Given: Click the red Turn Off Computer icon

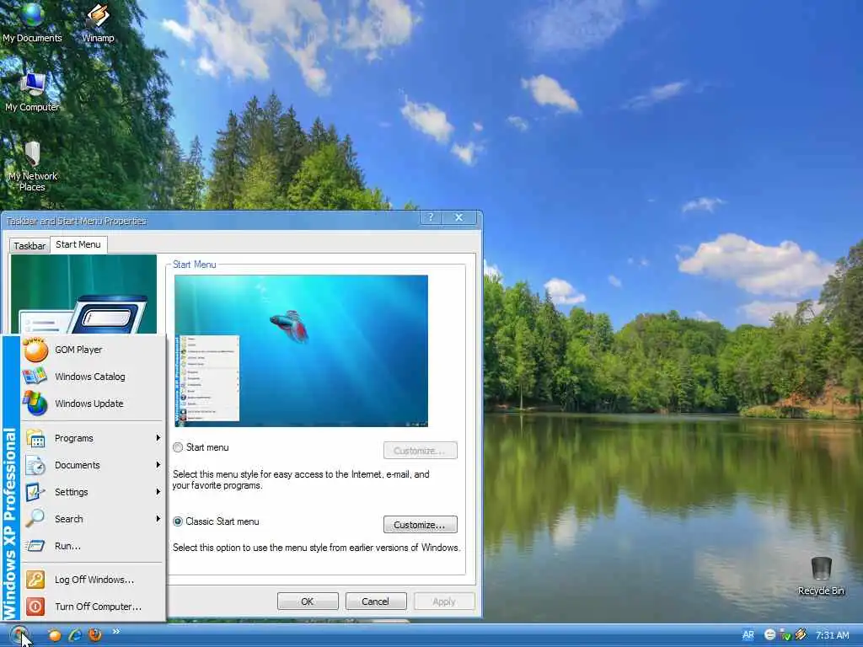Looking at the screenshot, I should tap(35, 607).
